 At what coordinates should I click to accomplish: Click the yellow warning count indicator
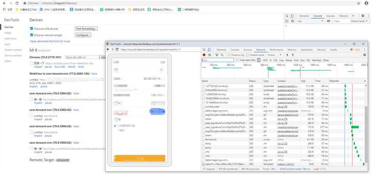pos(358,50)
